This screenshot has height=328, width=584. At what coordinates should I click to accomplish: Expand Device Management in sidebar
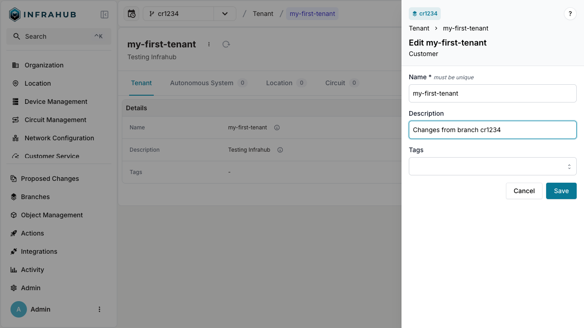[x=56, y=102]
